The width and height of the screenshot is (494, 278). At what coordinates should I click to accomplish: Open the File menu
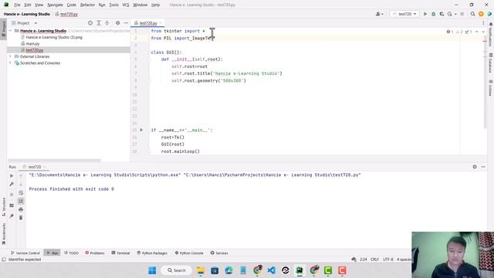point(17,5)
